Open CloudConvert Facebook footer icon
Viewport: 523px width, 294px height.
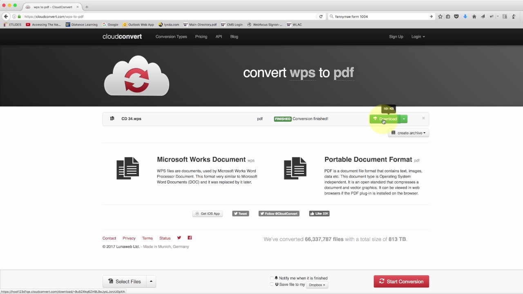(190, 238)
